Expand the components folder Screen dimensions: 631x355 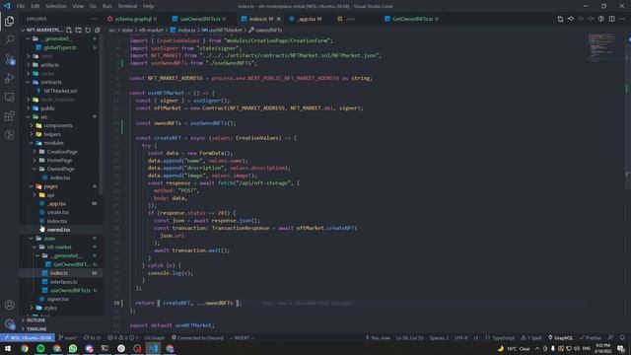58,125
